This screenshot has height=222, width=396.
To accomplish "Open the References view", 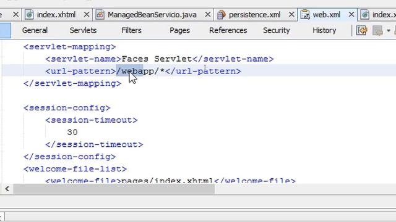I will [x=228, y=30].
